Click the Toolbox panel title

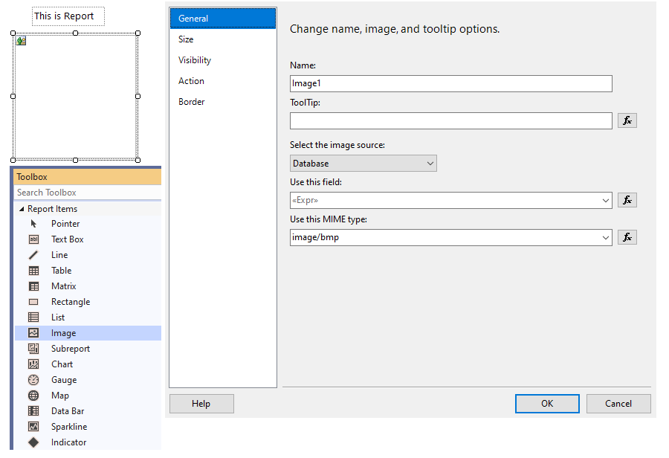(32, 177)
